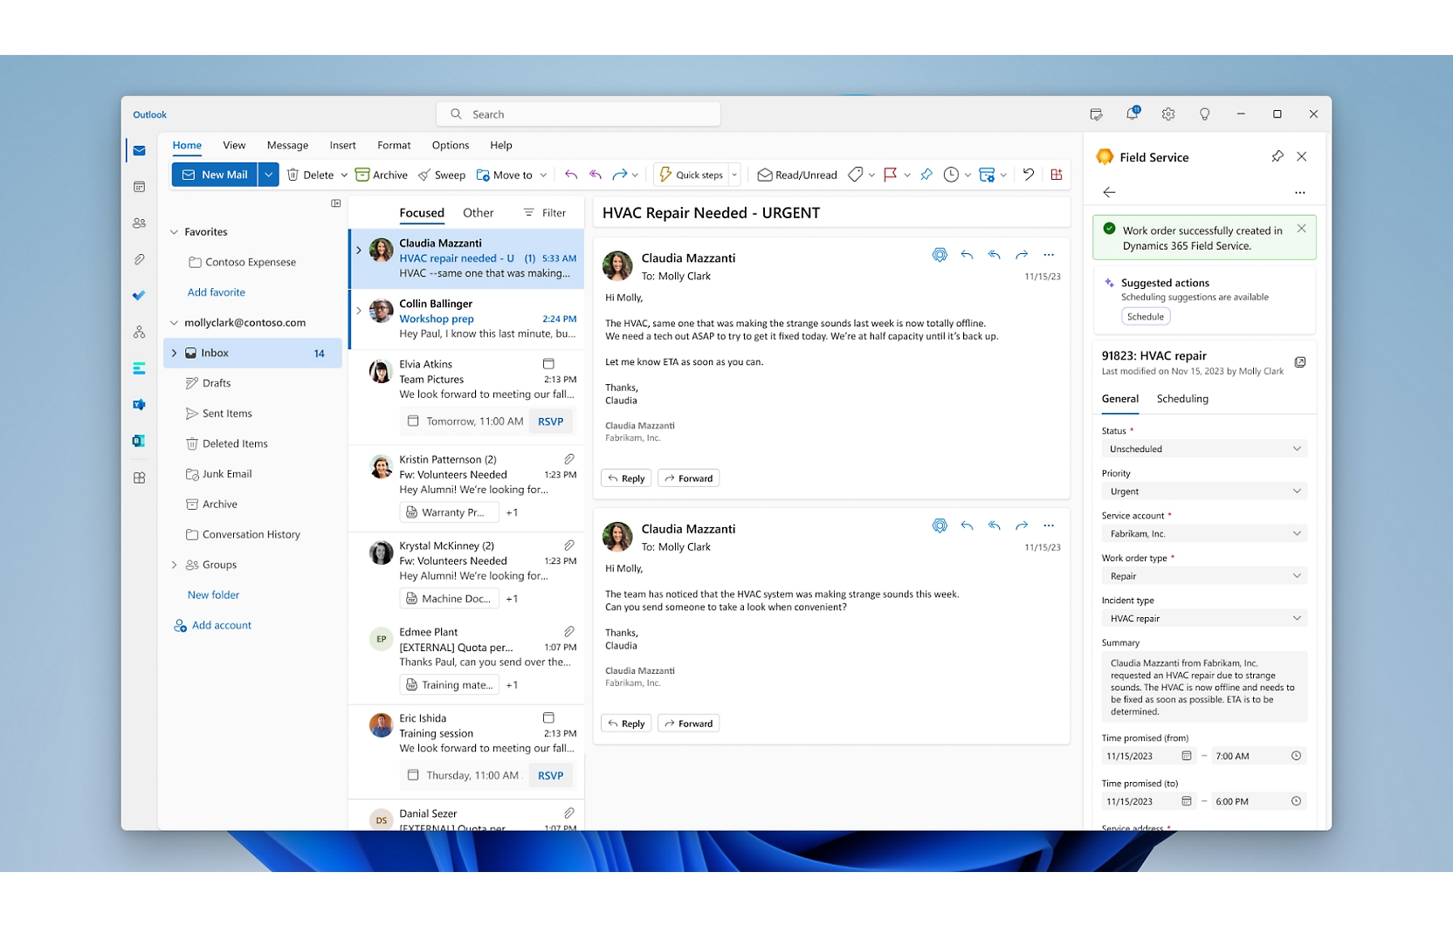Viewport: 1453px width, 927px height.
Task: Click the Reply all arrow in ribbon
Action: [x=596, y=175]
